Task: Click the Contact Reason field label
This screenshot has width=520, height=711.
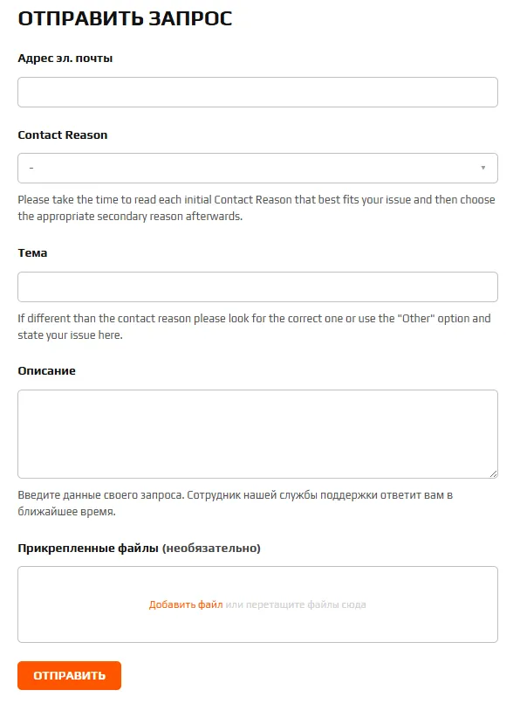Action: coord(64,135)
